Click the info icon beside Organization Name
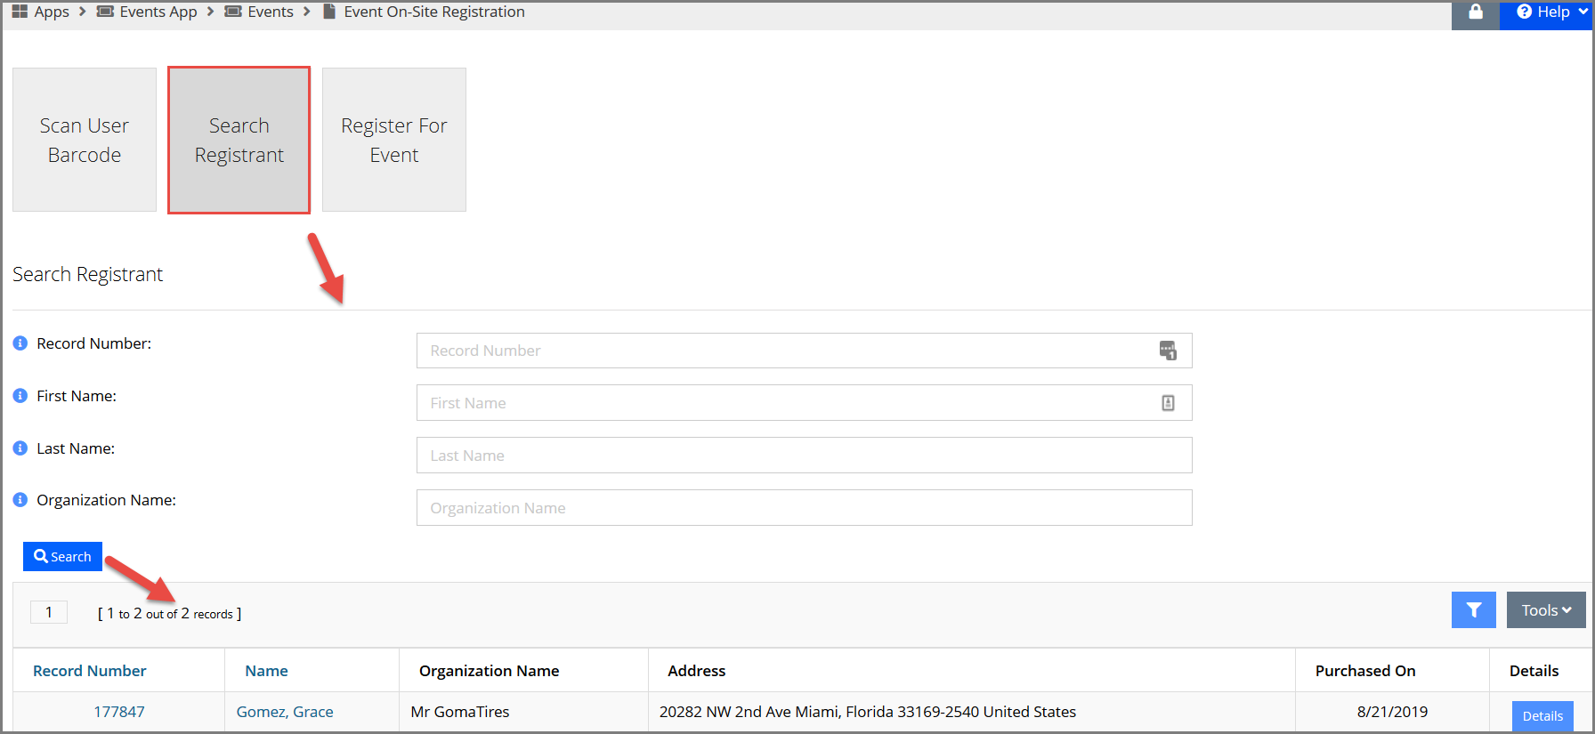 [20, 500]
